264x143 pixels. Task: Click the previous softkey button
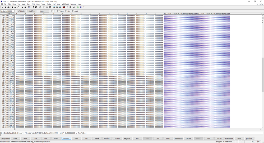point(249,138)
